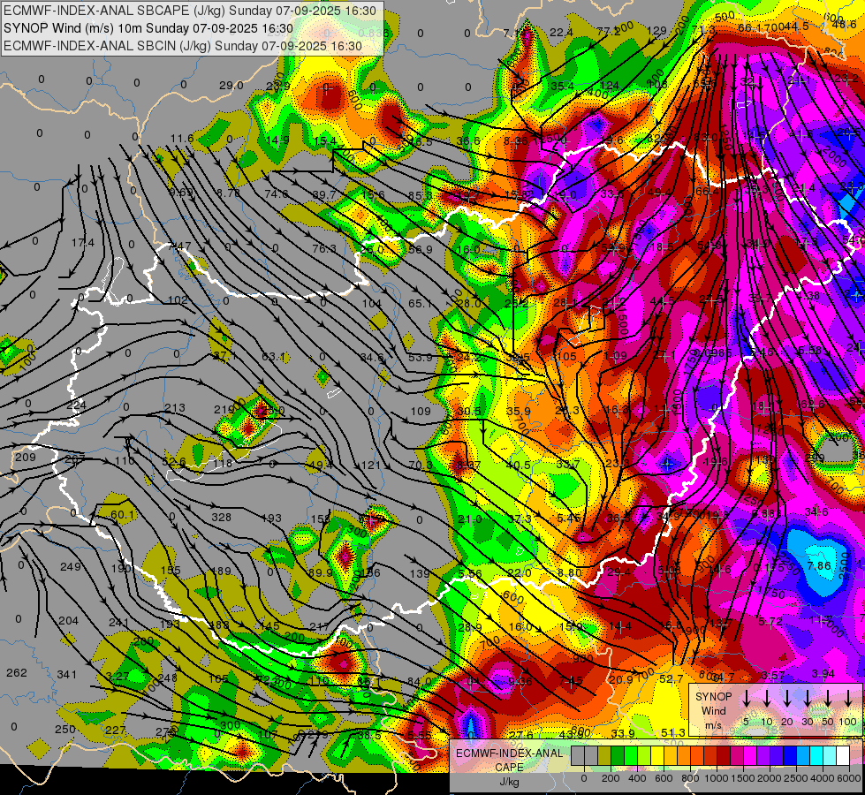The width and height of the screenshot is (865, 795).
Task: Click the 5 m/s wind arrow in legend
Action: pos(746,699)
